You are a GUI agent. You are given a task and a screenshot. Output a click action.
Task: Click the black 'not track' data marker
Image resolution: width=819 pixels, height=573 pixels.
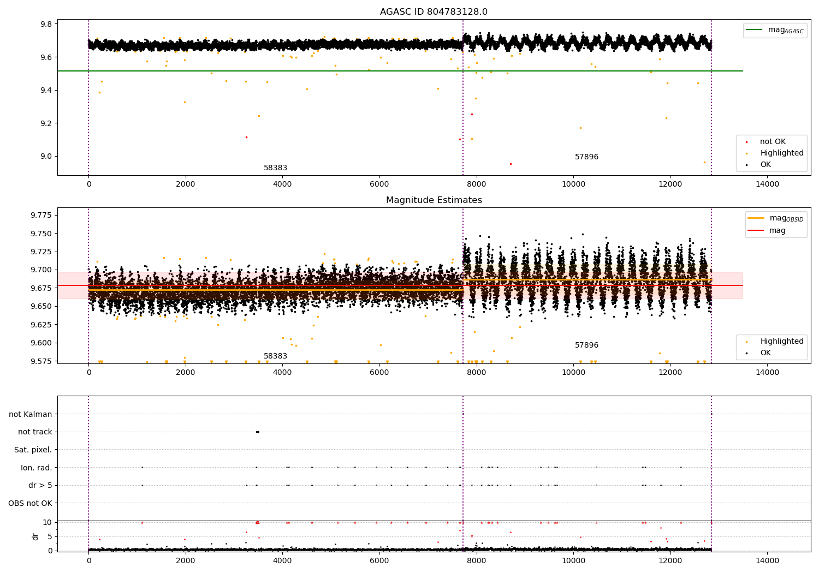(x=258, y=432)
